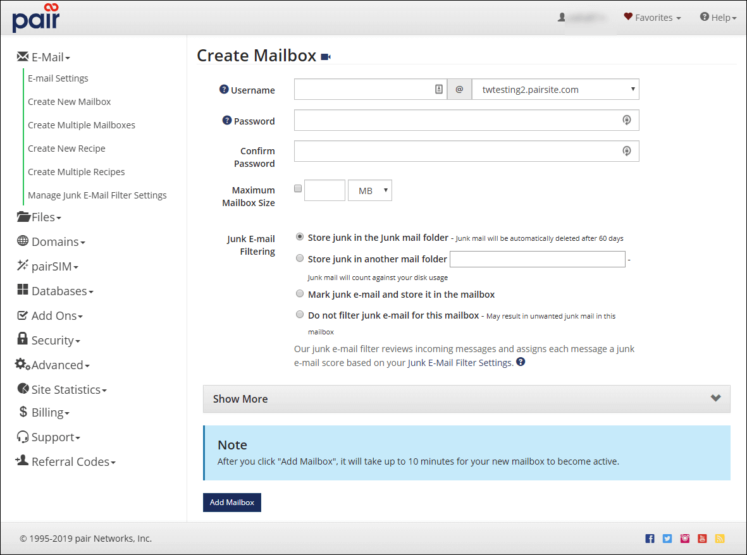
Task: Click the Domains globe icon
Action: tap(22, 240)
